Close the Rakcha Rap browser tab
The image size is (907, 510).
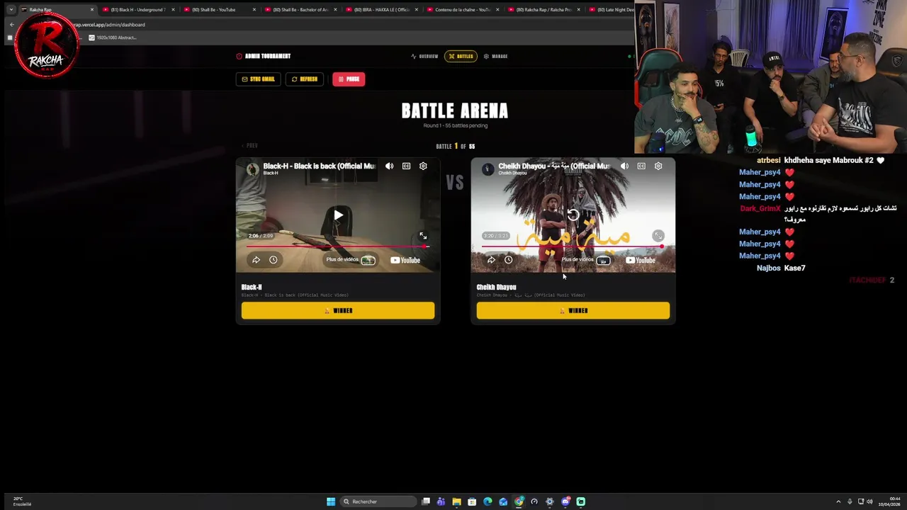(x=92, y=10)
